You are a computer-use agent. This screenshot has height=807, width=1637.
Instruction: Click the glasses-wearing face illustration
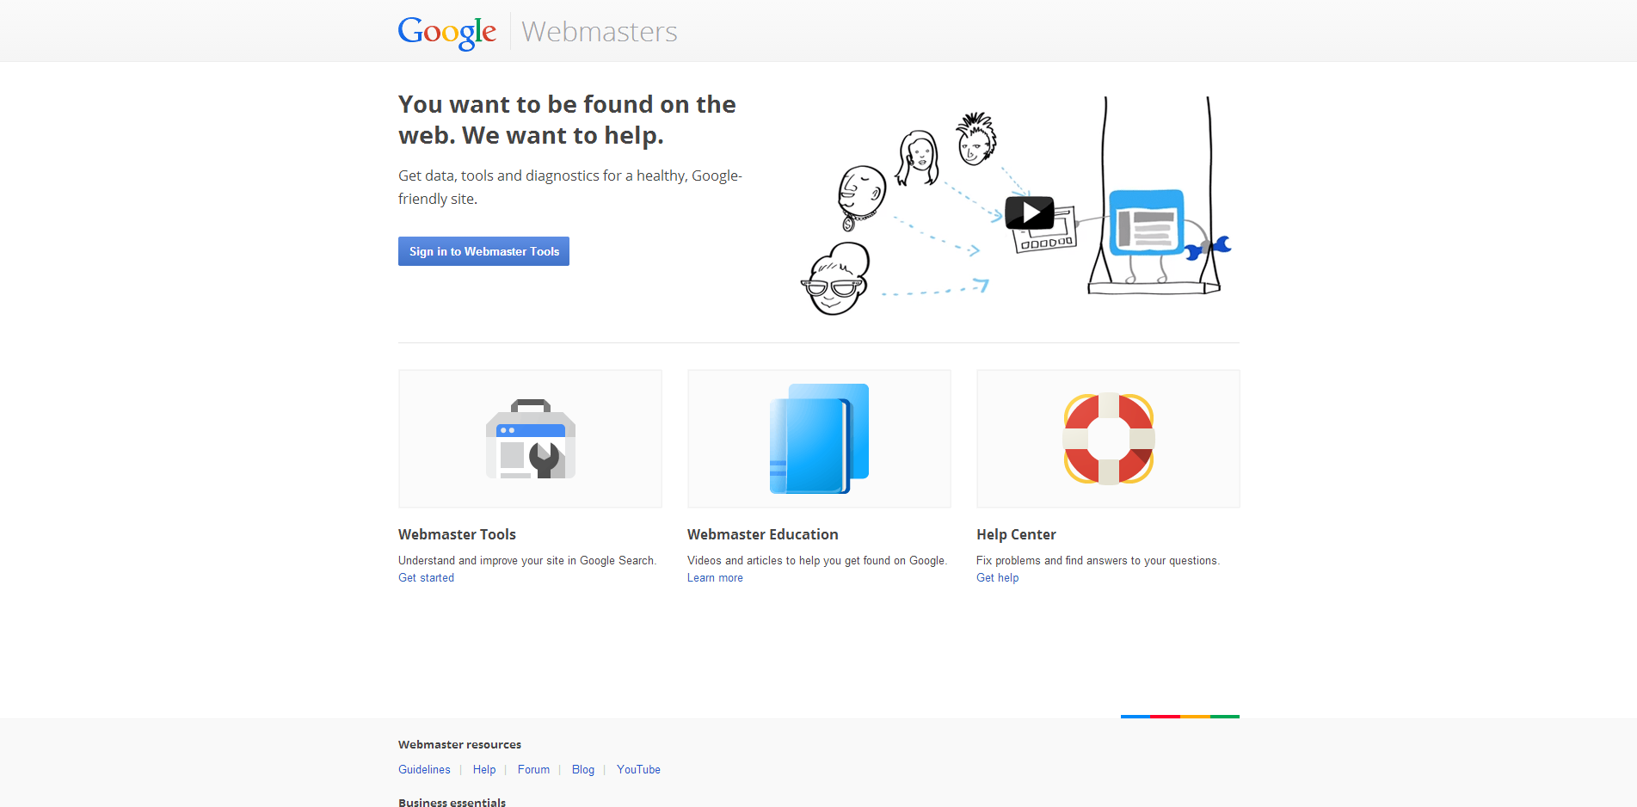(x=835, y=280)
